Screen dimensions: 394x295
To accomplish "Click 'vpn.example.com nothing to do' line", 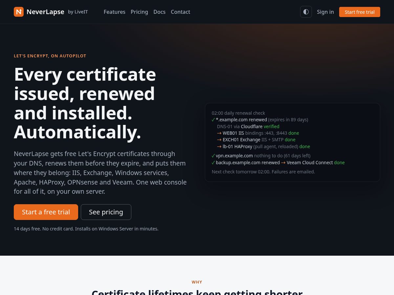I will [261, 156].
